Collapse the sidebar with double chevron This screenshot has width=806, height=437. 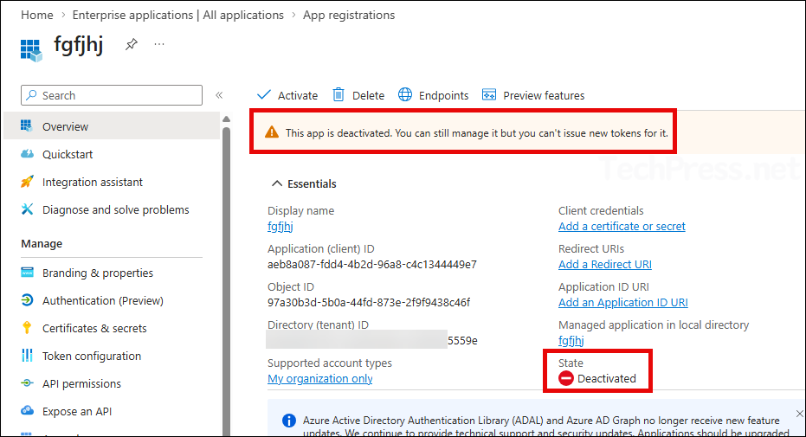point(219,95)
